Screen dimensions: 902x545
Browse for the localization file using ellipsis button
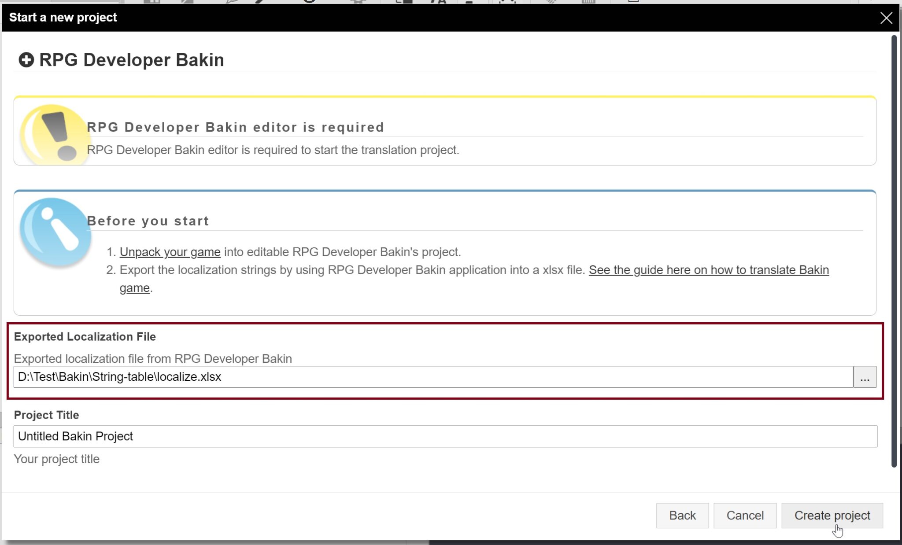coord(865,377)
